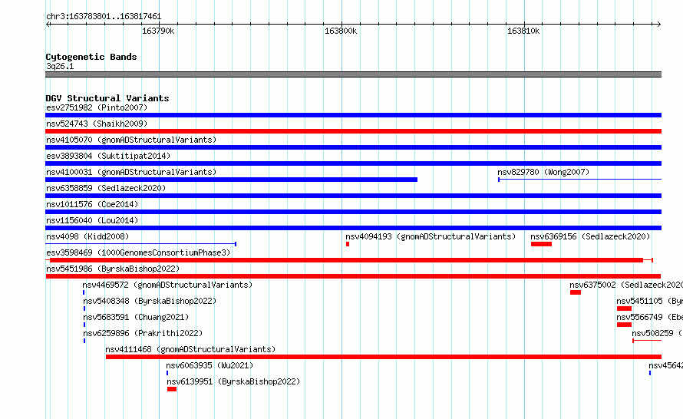This screenshot has width=683, height=419.
Task: Open nsv4100031 (gnomADStructuralVariants) label
Action: tap(131, 172)
